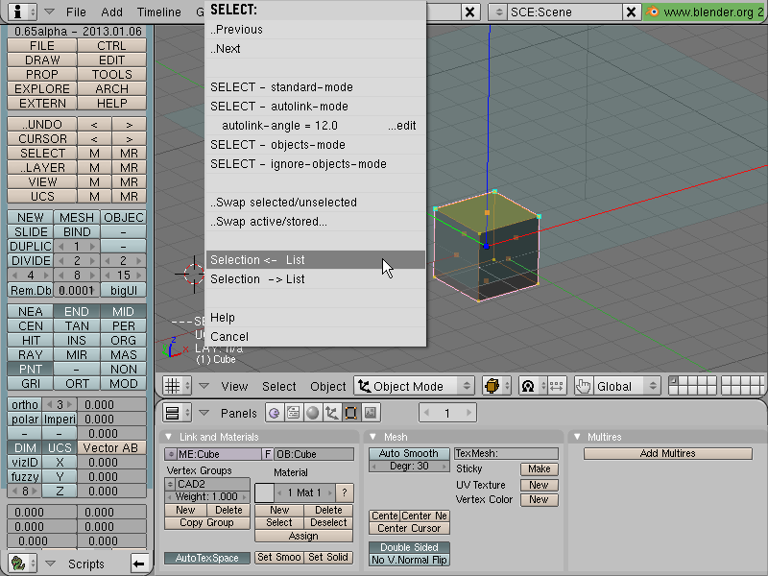Click the Object context axes icon

(331, 413)
